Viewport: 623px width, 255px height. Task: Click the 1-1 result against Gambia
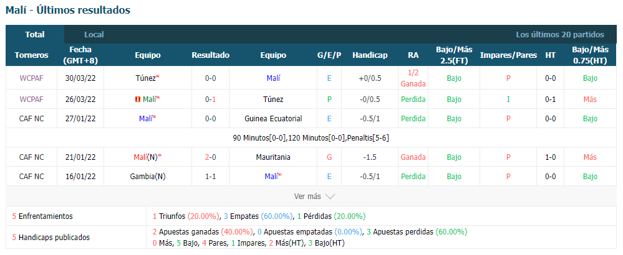211,176
